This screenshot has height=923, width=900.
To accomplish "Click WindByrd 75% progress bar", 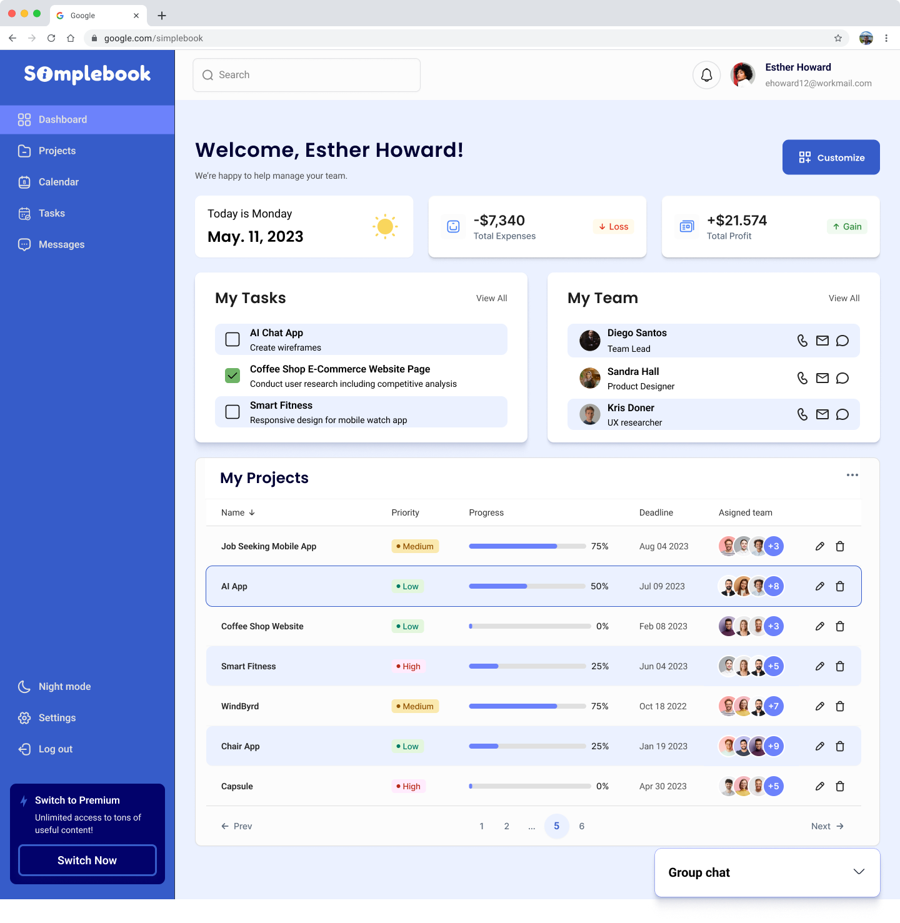I will tap(527, 706).
